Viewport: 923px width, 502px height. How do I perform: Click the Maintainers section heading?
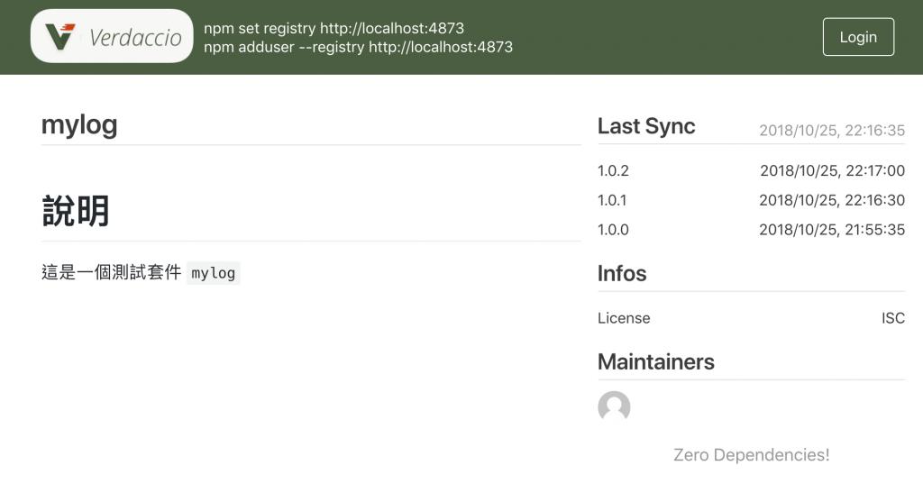click(x=655, y=361)
